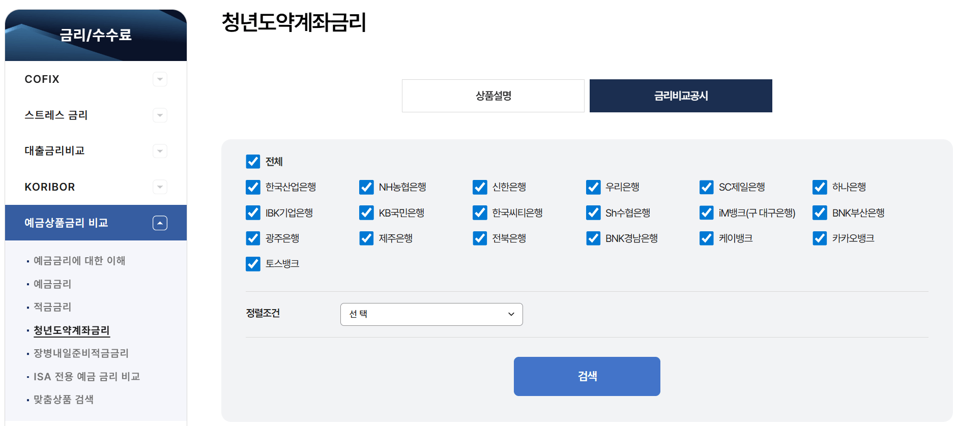Open the 맞춤상품 검색 submenu link
The image size is (957, 426).
pyautogui.click(x=64, y=400)
